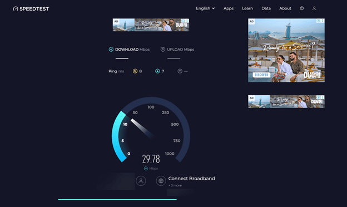Click ad choices icon on small right banner
The image size is (347, 207).
click(x=318, y=97)
